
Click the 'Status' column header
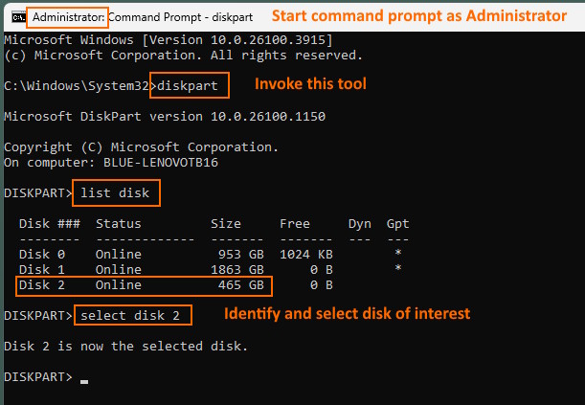[119, 224]
